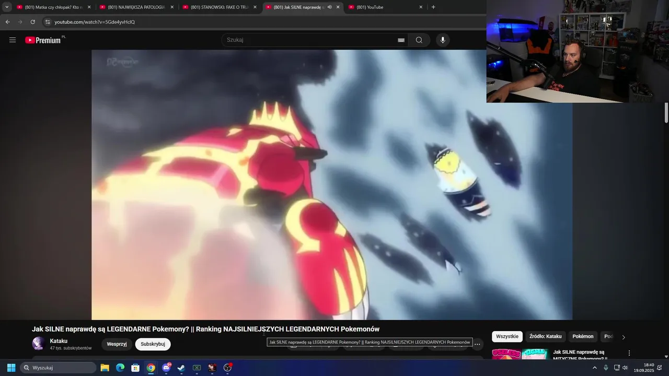Go back with browser back arrow
The height and width of the screenshot is (376, 669).
[x=7, y=22]
